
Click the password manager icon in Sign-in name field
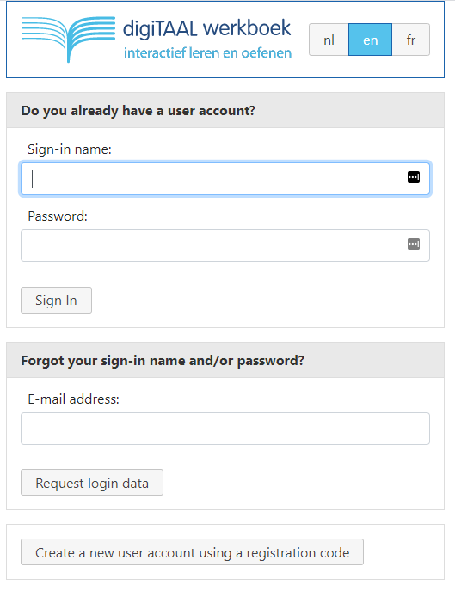click(x=414, y=177)
